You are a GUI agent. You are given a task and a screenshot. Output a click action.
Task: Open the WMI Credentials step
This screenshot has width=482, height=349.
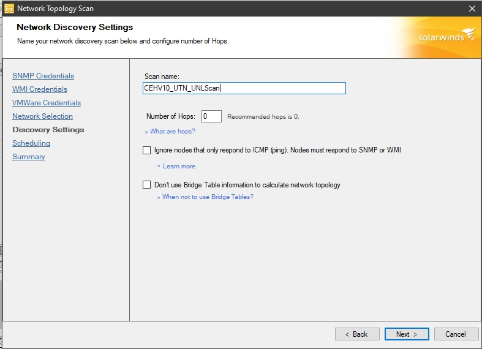click(40, 89)
